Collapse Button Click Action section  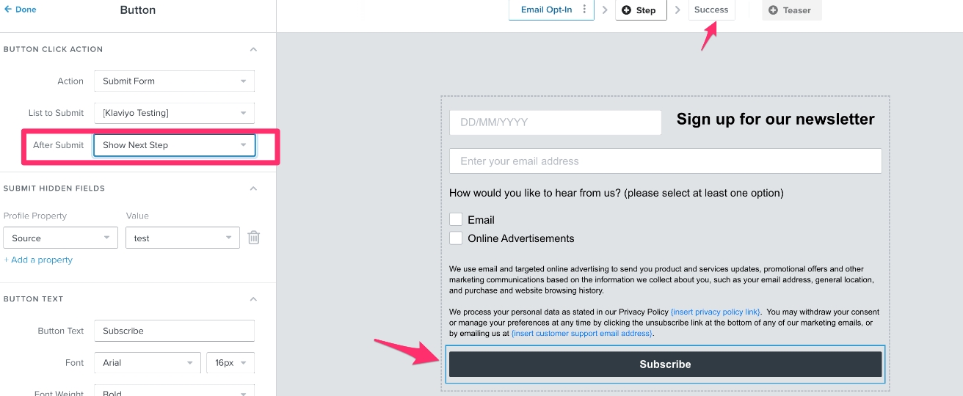[253, 49]
